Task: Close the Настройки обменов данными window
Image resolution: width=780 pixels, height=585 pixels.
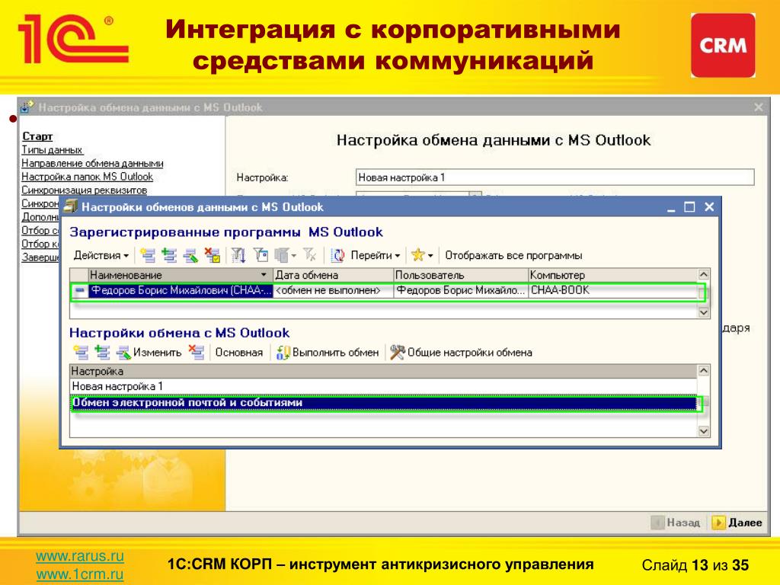Action: pyautogui.click(x=709, y=207)
